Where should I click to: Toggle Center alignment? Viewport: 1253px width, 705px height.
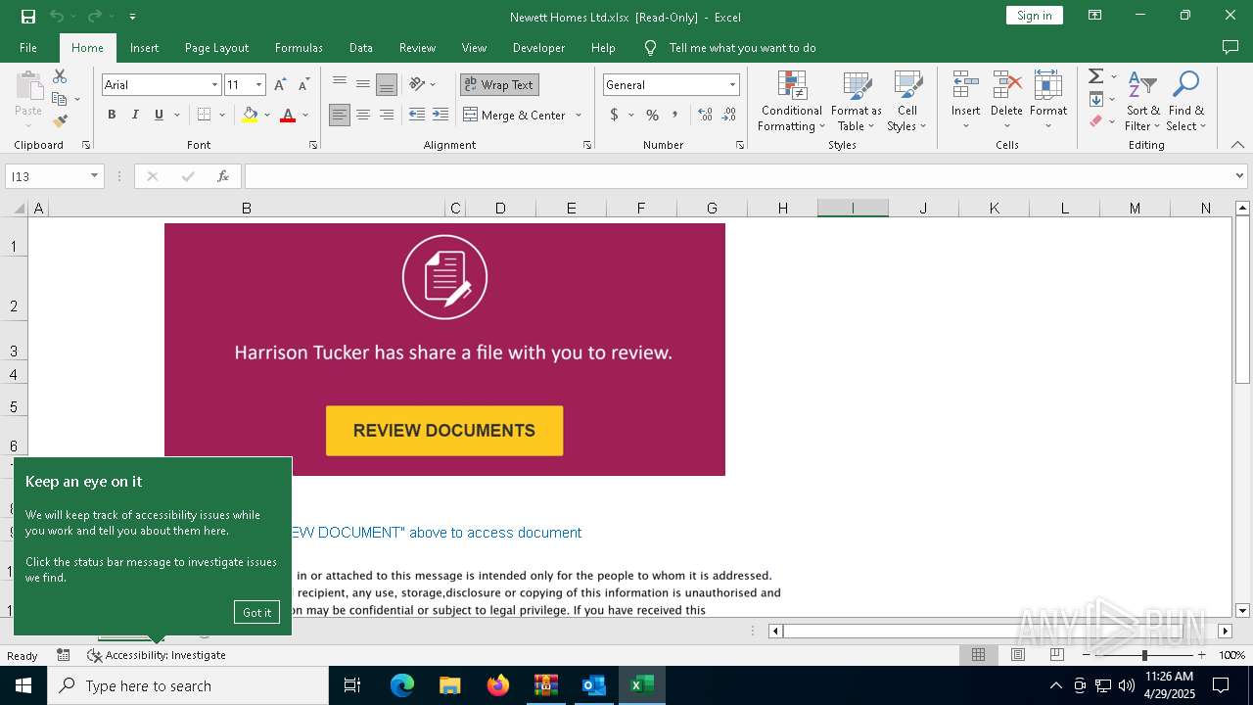click(363, 115)
